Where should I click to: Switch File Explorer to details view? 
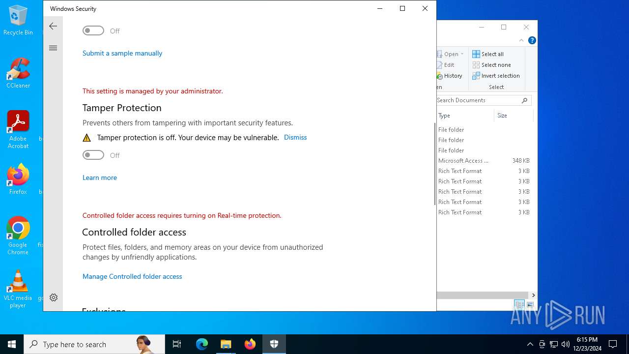[519, 305]
